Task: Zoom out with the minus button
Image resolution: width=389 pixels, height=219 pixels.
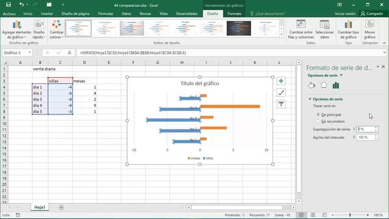Action: [332, 215]
